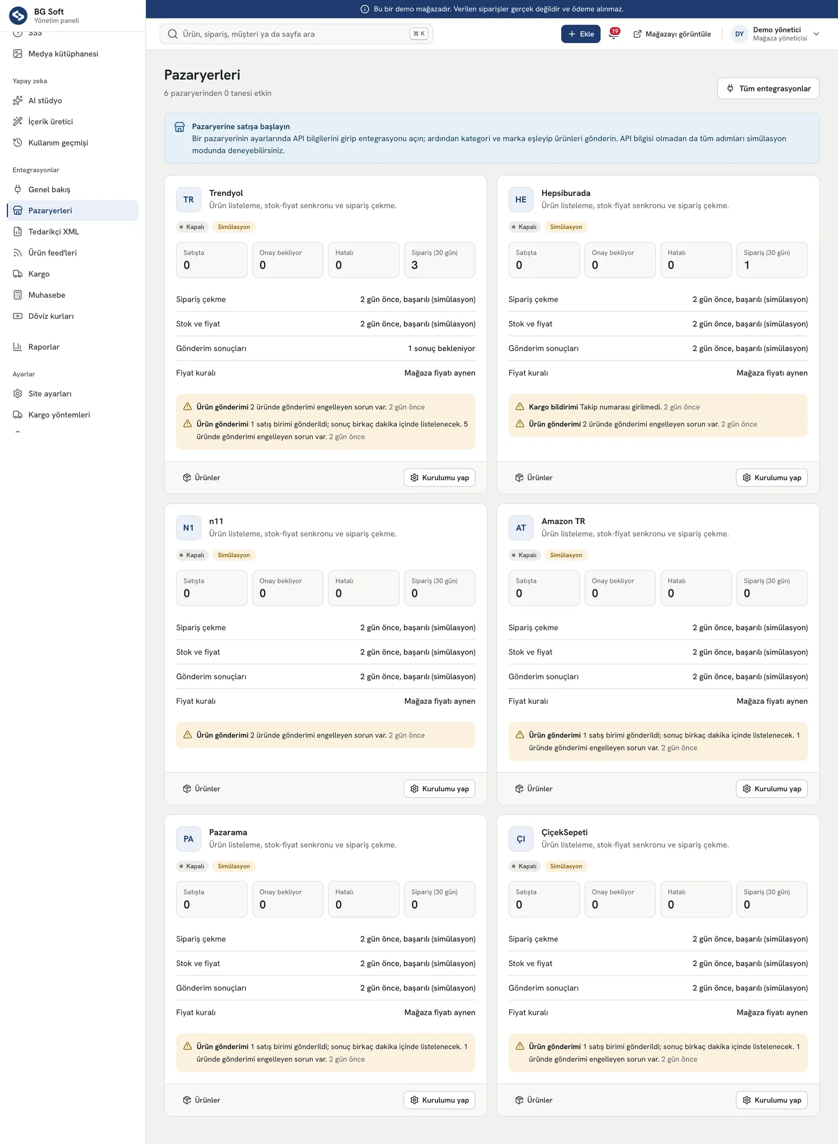
Task: Click the Çİ ÇiçekSepeti logo tile
Action: point(521,839)
